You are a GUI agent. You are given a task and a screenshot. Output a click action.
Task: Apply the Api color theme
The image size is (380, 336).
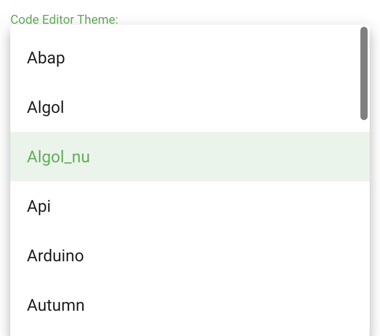coord(190,206)
